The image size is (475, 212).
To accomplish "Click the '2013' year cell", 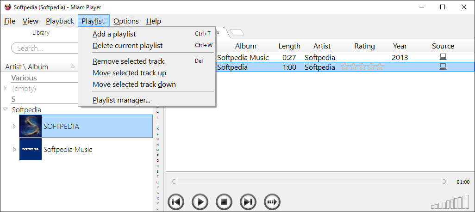I will [x=400, y=57].
